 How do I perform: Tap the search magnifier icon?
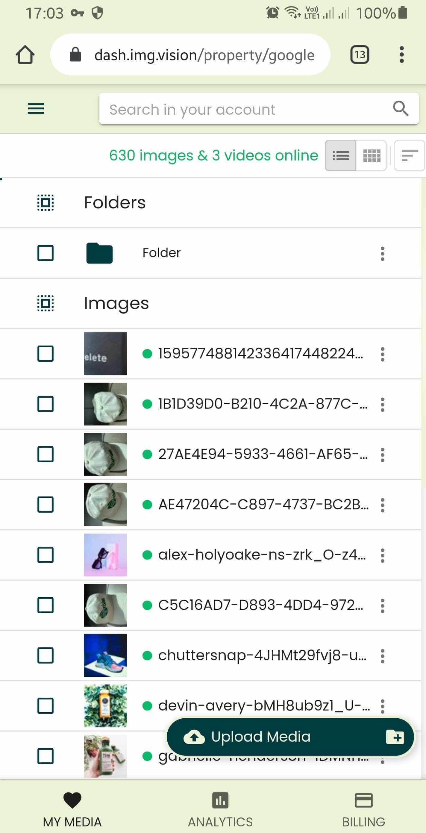tap(401, 108)
